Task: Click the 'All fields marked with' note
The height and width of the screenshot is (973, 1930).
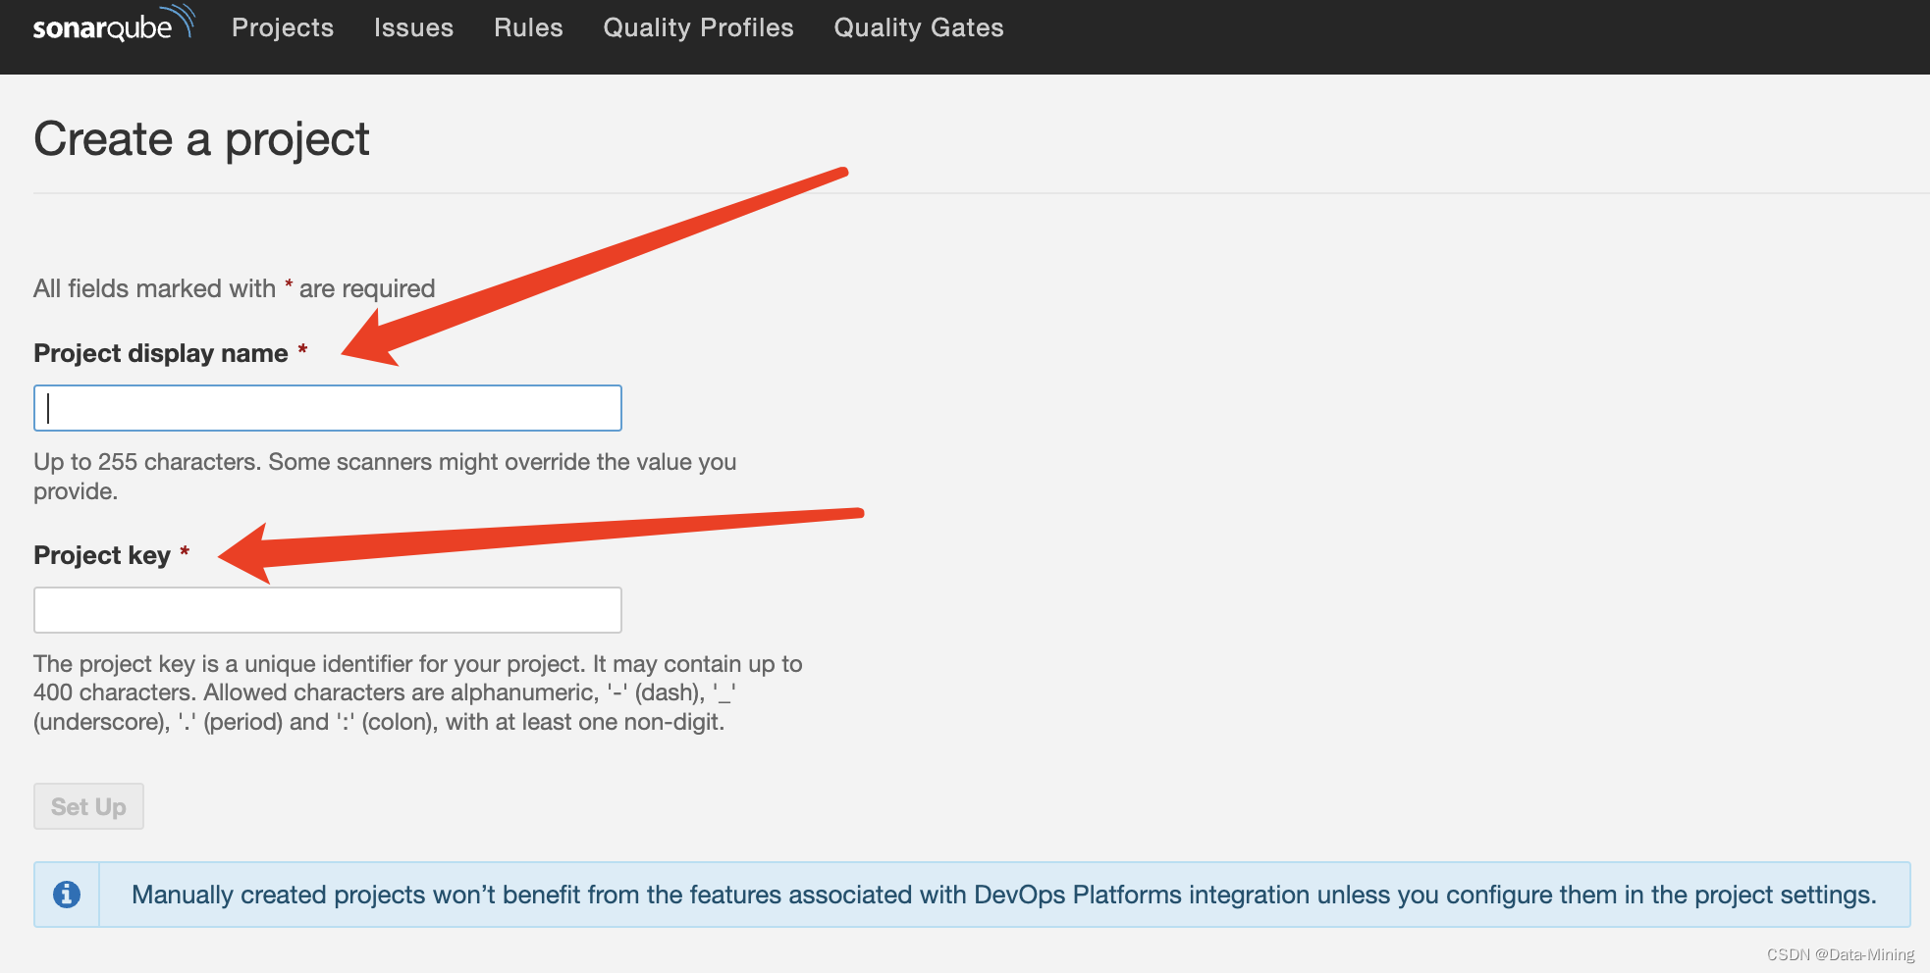Action: coord(234,288)
